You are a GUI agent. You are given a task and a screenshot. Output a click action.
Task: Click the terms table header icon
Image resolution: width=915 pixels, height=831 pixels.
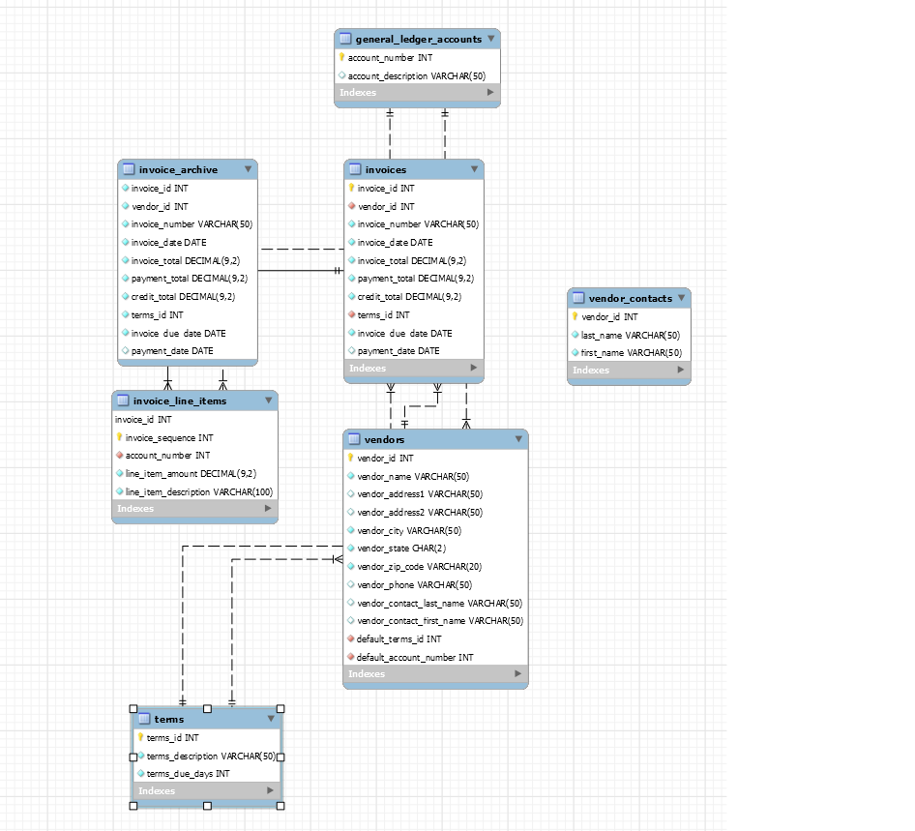144,719
